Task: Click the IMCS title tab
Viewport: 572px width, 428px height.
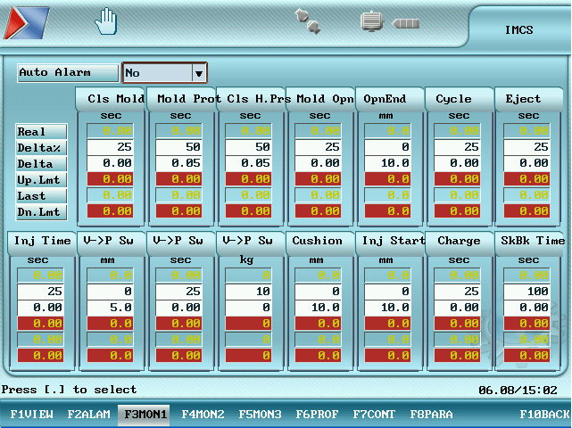Action: (518, 29)
